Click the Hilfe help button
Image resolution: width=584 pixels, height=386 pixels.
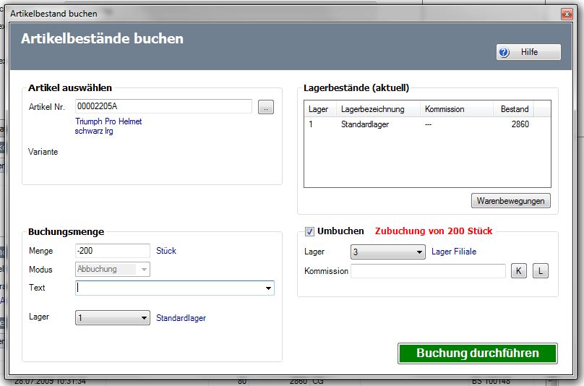coord(528,52)
